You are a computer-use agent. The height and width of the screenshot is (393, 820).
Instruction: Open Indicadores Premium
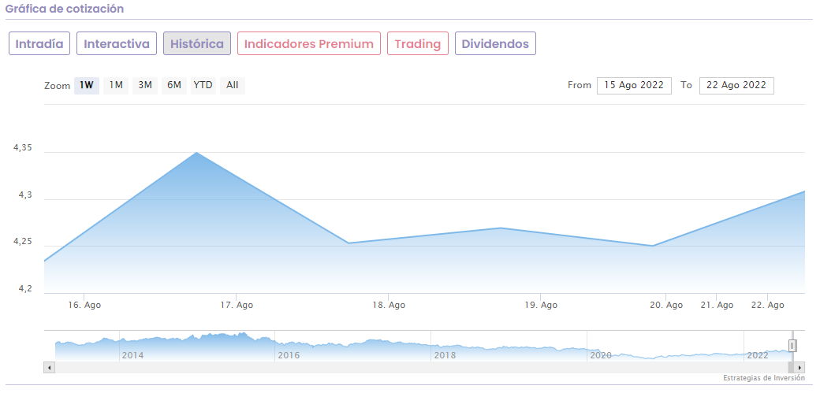[309, 43]
